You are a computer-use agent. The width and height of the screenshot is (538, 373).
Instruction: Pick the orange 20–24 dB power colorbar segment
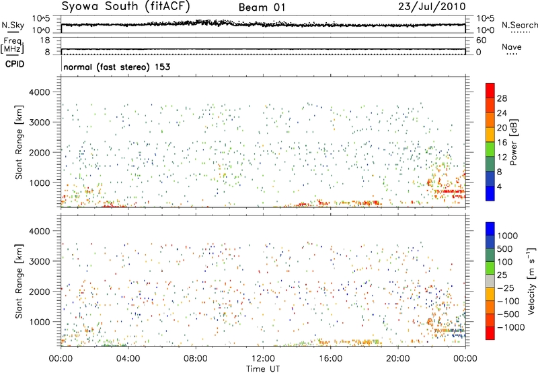point(490,120)
